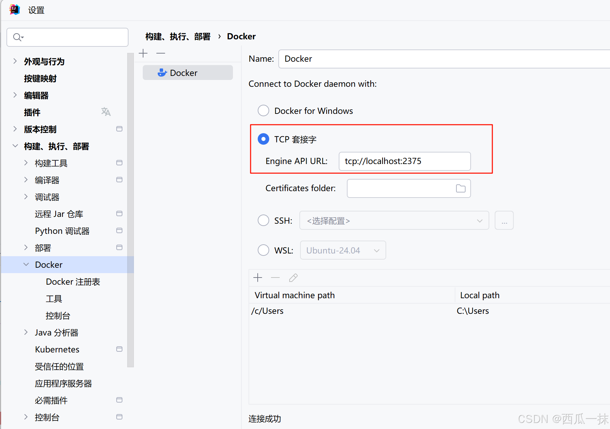Viewport: 610px width, 429px height.
Task: Open the 工具 page under Docker
Action: 54,299
